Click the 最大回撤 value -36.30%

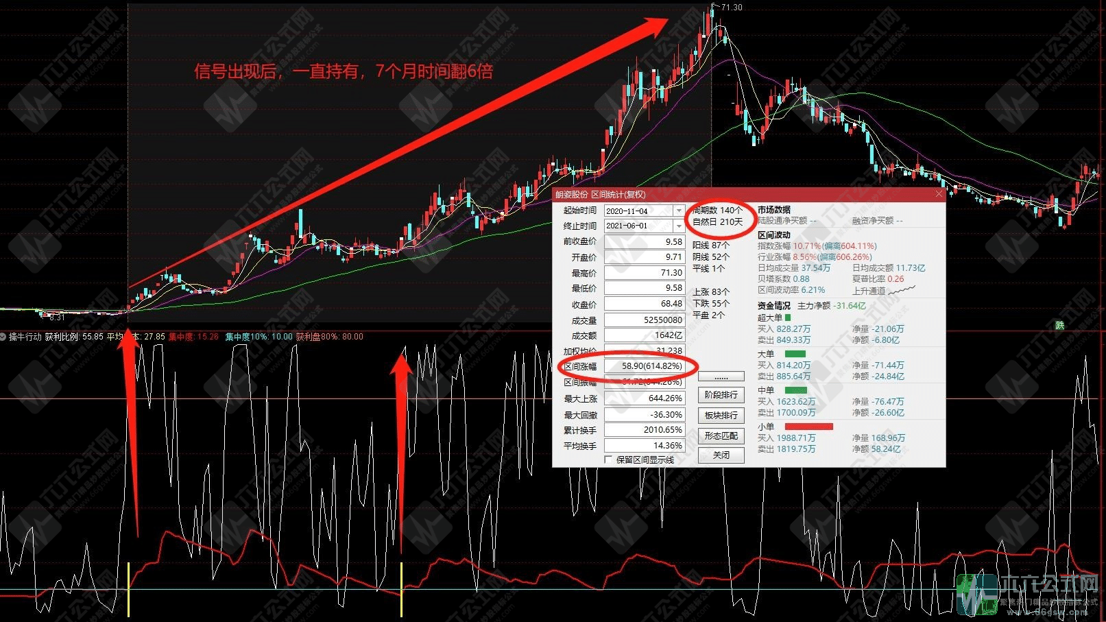[x=644, y=415]
